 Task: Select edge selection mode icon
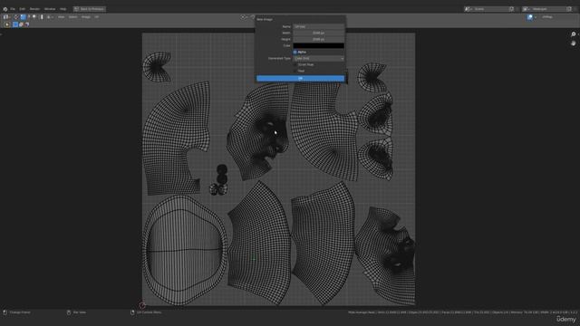29,17
